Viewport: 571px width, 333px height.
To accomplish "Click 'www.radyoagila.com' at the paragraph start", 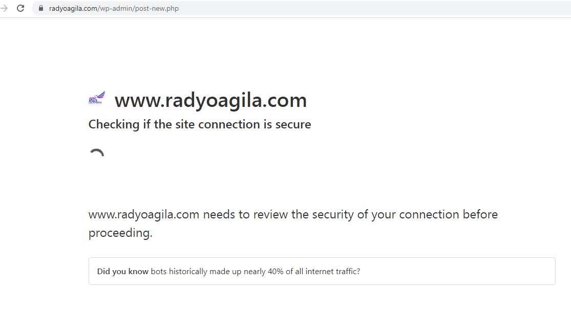I will [144, 214].
